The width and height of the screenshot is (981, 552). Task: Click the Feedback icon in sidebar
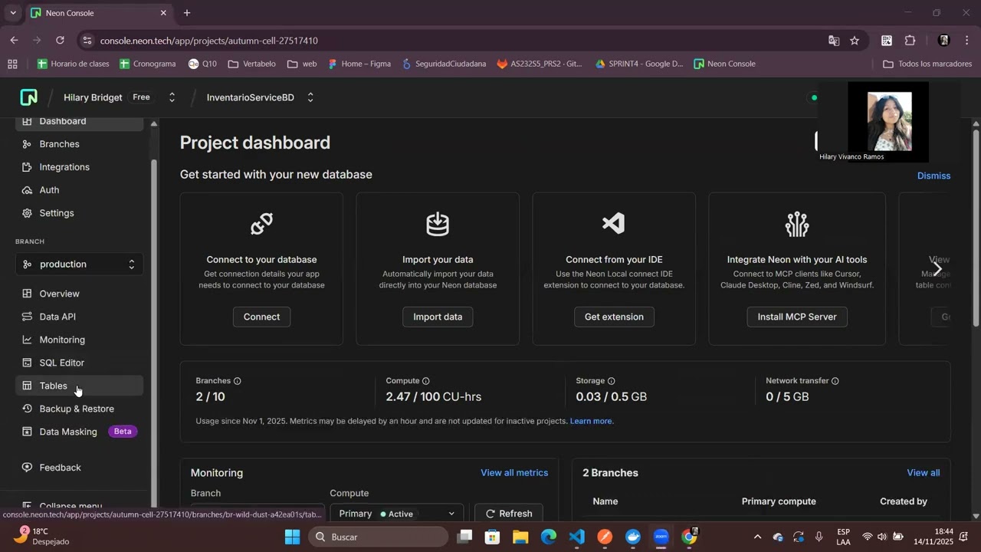point(27,468)
